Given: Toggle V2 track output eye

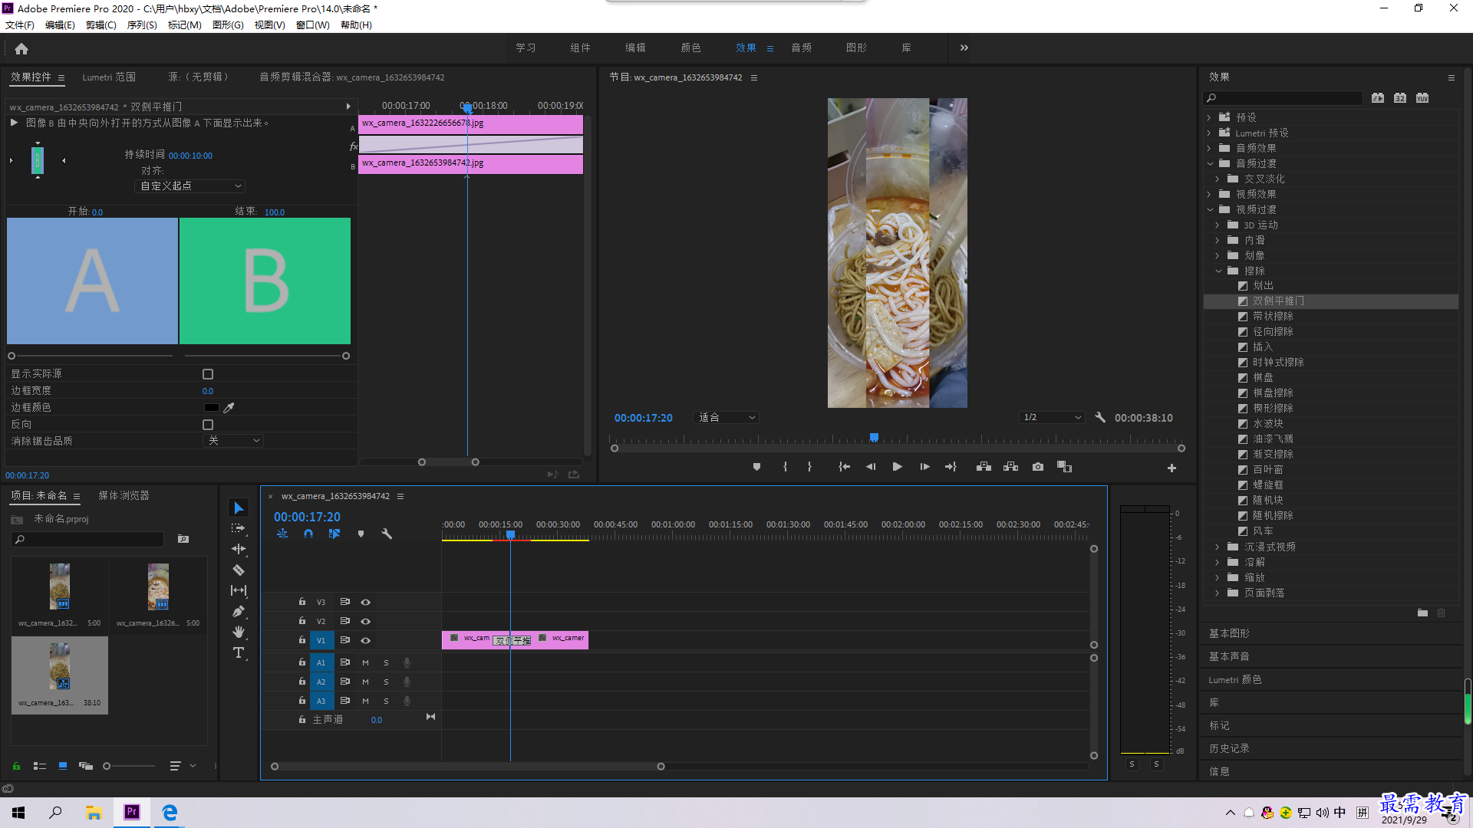Looking at the screenshot, I should point(366,621).
